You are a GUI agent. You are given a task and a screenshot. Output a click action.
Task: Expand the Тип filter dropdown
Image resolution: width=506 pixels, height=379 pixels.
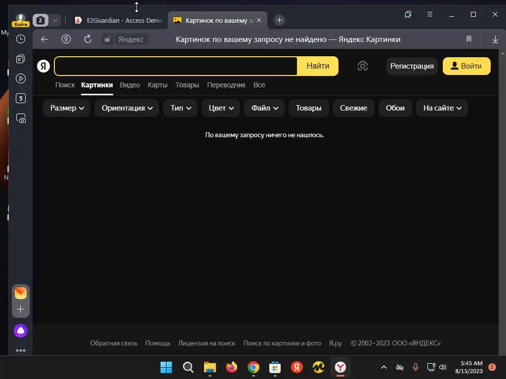(x=180, y=108)
